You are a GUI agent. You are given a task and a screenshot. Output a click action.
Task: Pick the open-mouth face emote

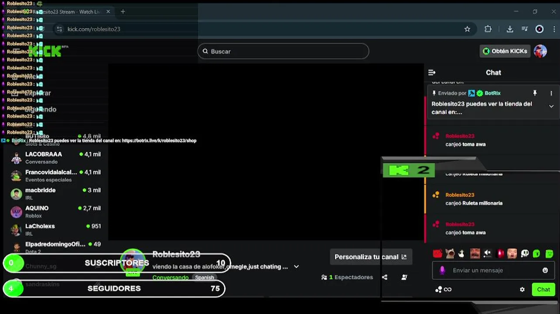click(x=512, y=253)
